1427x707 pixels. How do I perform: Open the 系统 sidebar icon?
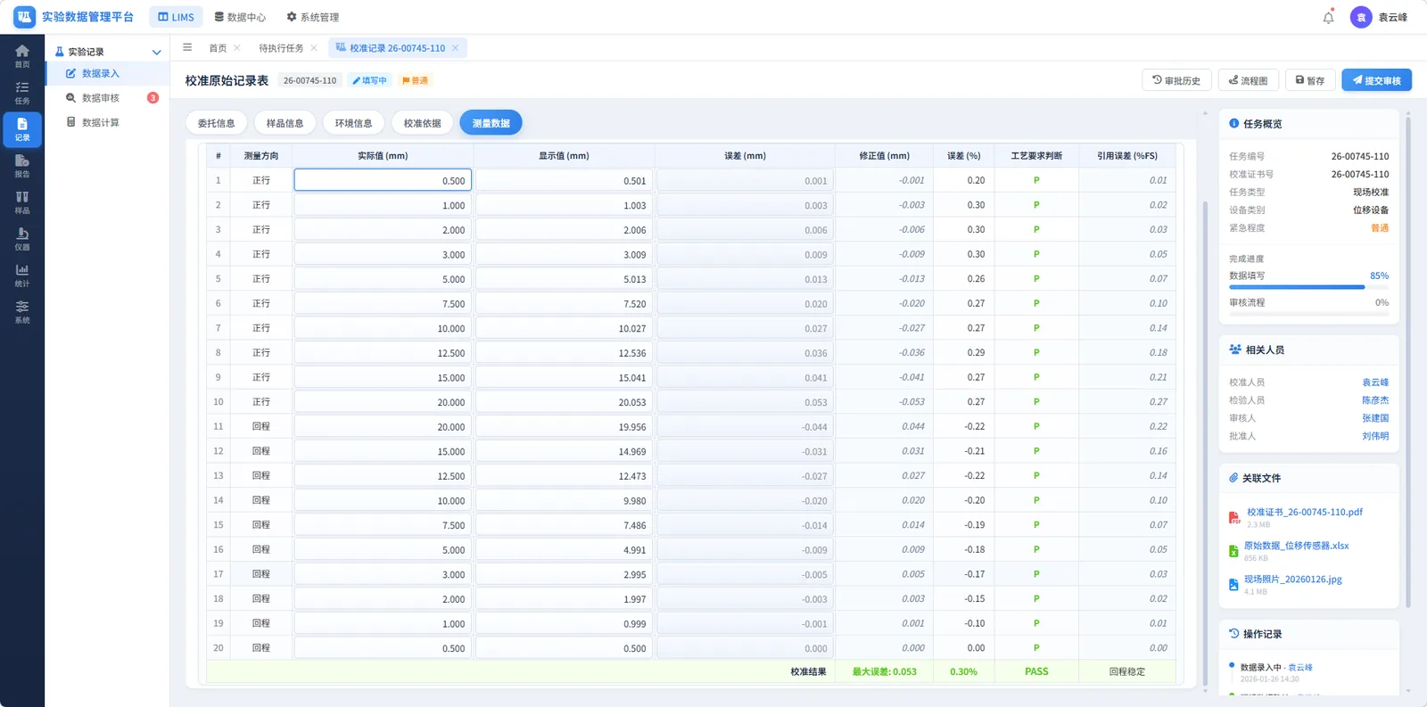click(22, 312)
